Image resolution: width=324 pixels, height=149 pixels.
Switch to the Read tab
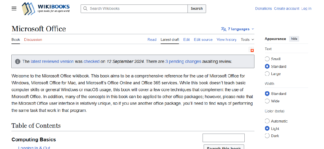(x=152, y=40)
